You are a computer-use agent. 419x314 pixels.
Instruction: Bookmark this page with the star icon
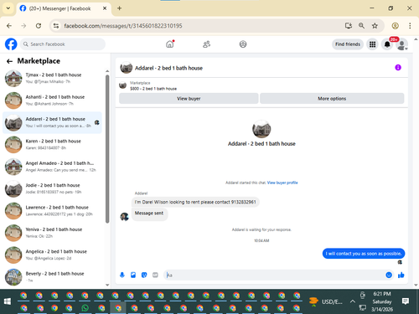[375, 26]
